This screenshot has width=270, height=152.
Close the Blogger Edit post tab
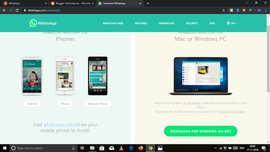93,3
